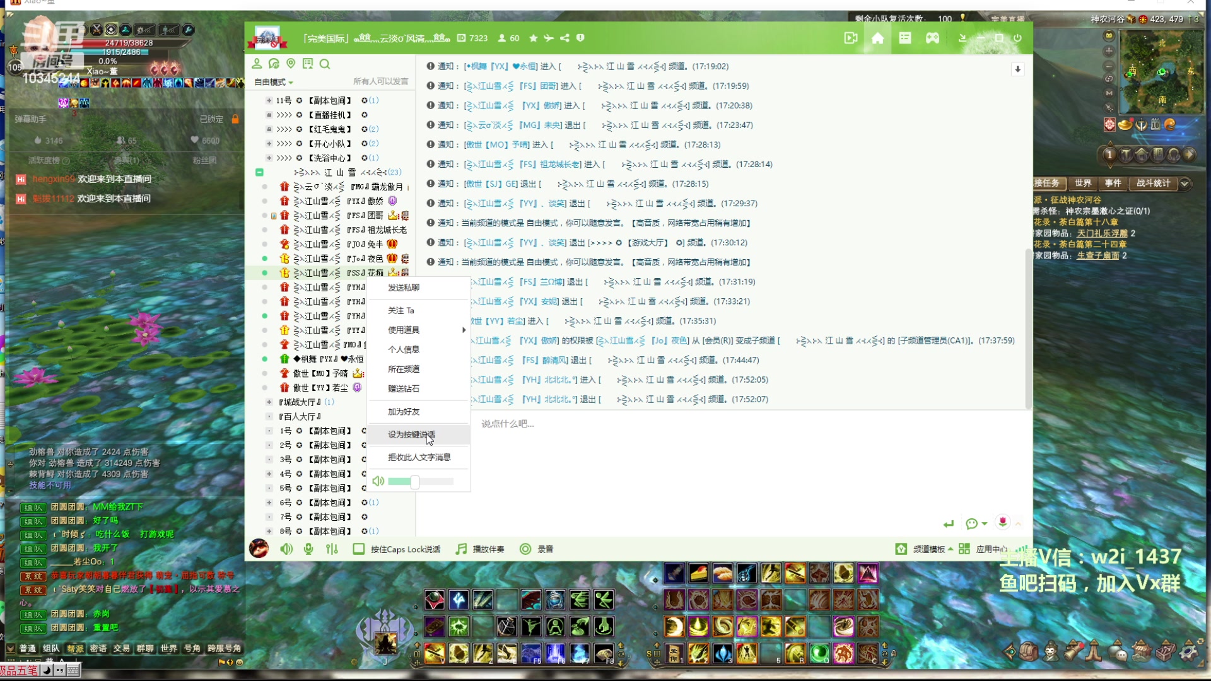Image resolution: width=1211 pixels, height=681 pixels.
Task: Click the report shield icon in header
Action: [x=580, y=38]
